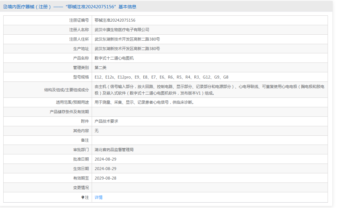Click intended use text 用于测量、采集、显示
The height and width of the screenshot is (208, 338).
pyautogui.click(x=145, y=102)
